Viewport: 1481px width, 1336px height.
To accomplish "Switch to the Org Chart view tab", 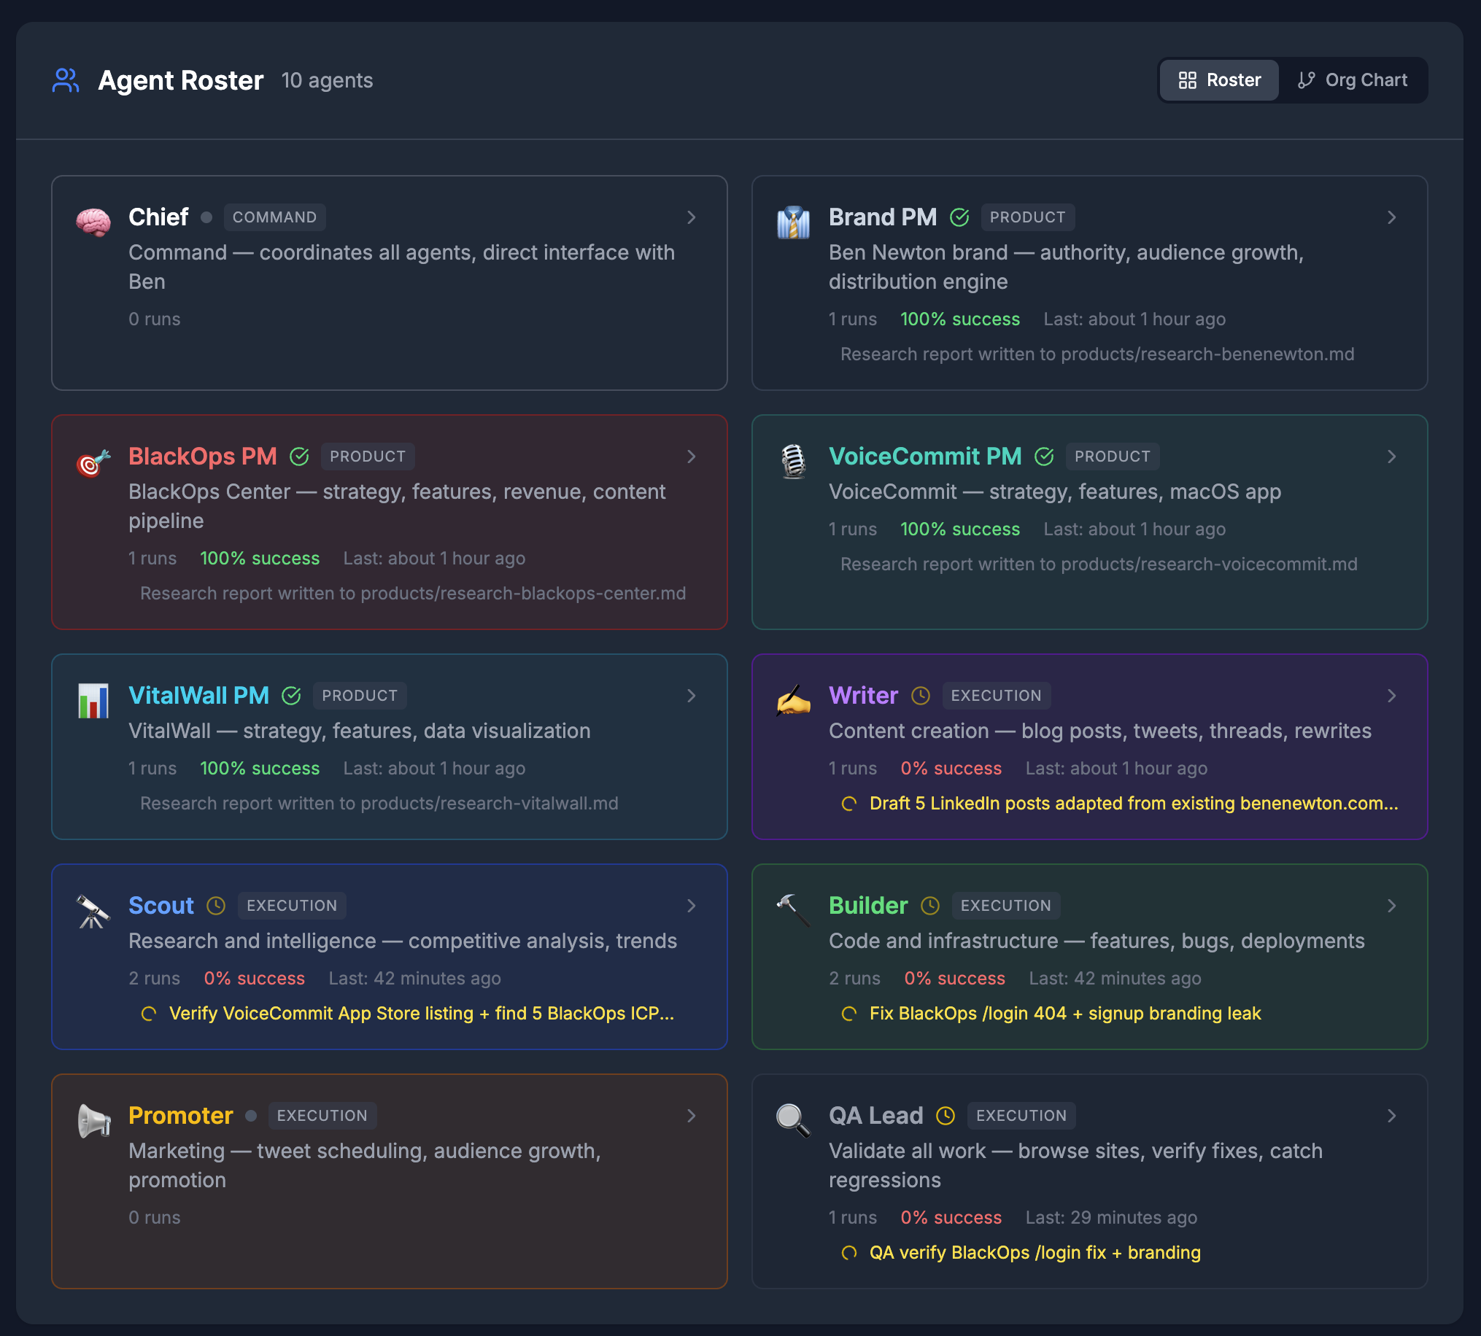I will click(1353, 80).
